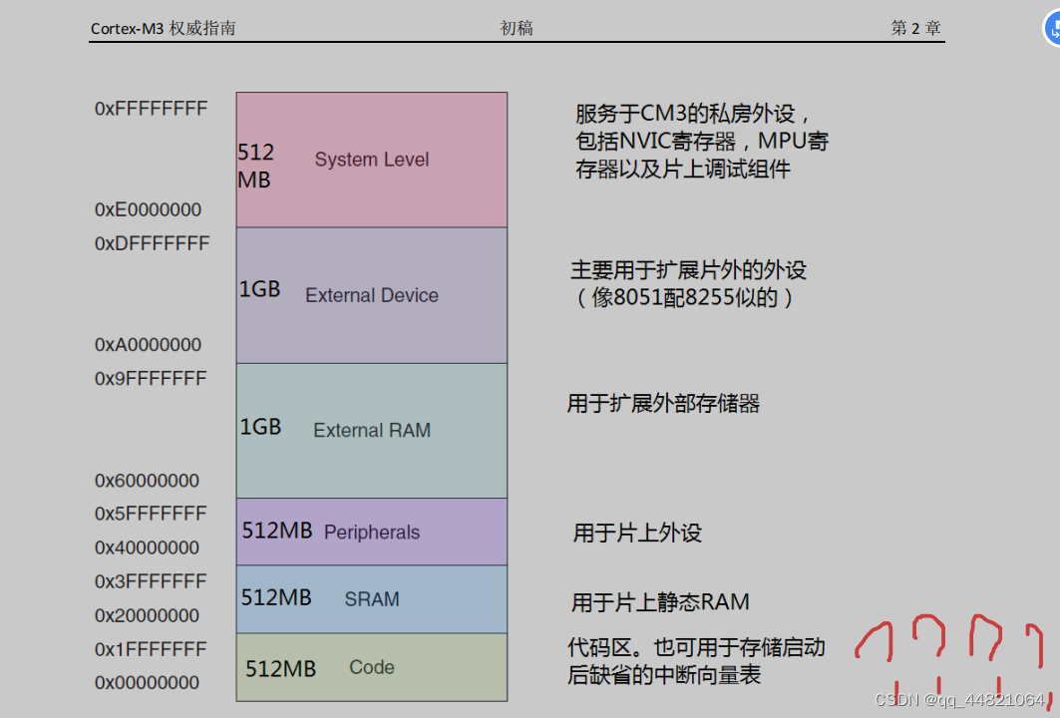Click the address label 0x00000000

click(x=148, y=682)
